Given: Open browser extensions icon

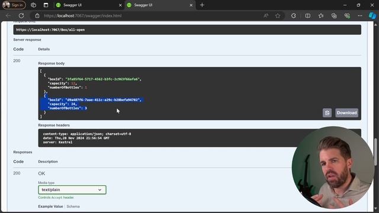Looking at the screenshot, I should point(294,16).
